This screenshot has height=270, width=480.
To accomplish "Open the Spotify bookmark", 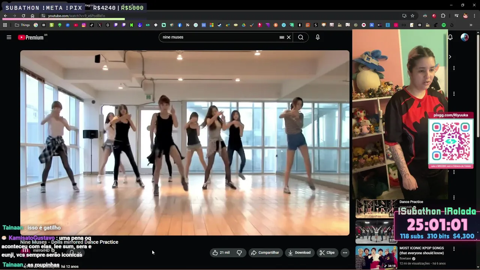I will 444,25.
